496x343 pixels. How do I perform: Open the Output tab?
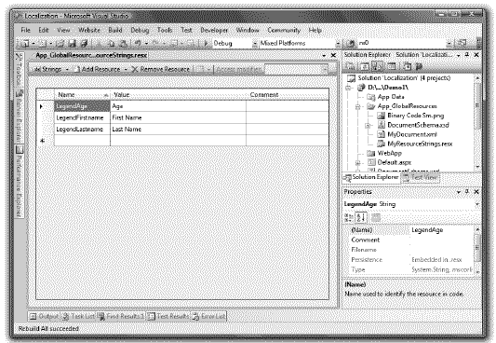point(45,316)
